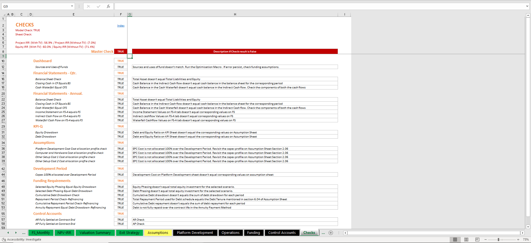The width and height of the screenshot is (531, 243).
Task: Select the Control Accounts heading
Action: 47,214
